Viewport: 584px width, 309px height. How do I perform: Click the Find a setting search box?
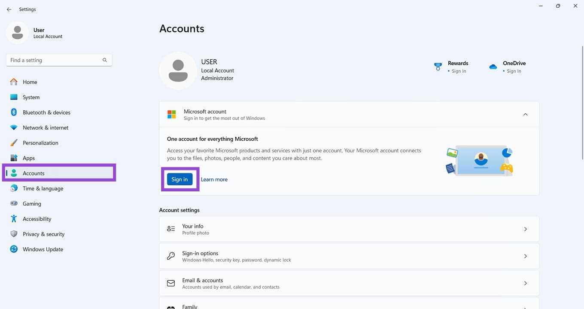click(x=59, y=60)
